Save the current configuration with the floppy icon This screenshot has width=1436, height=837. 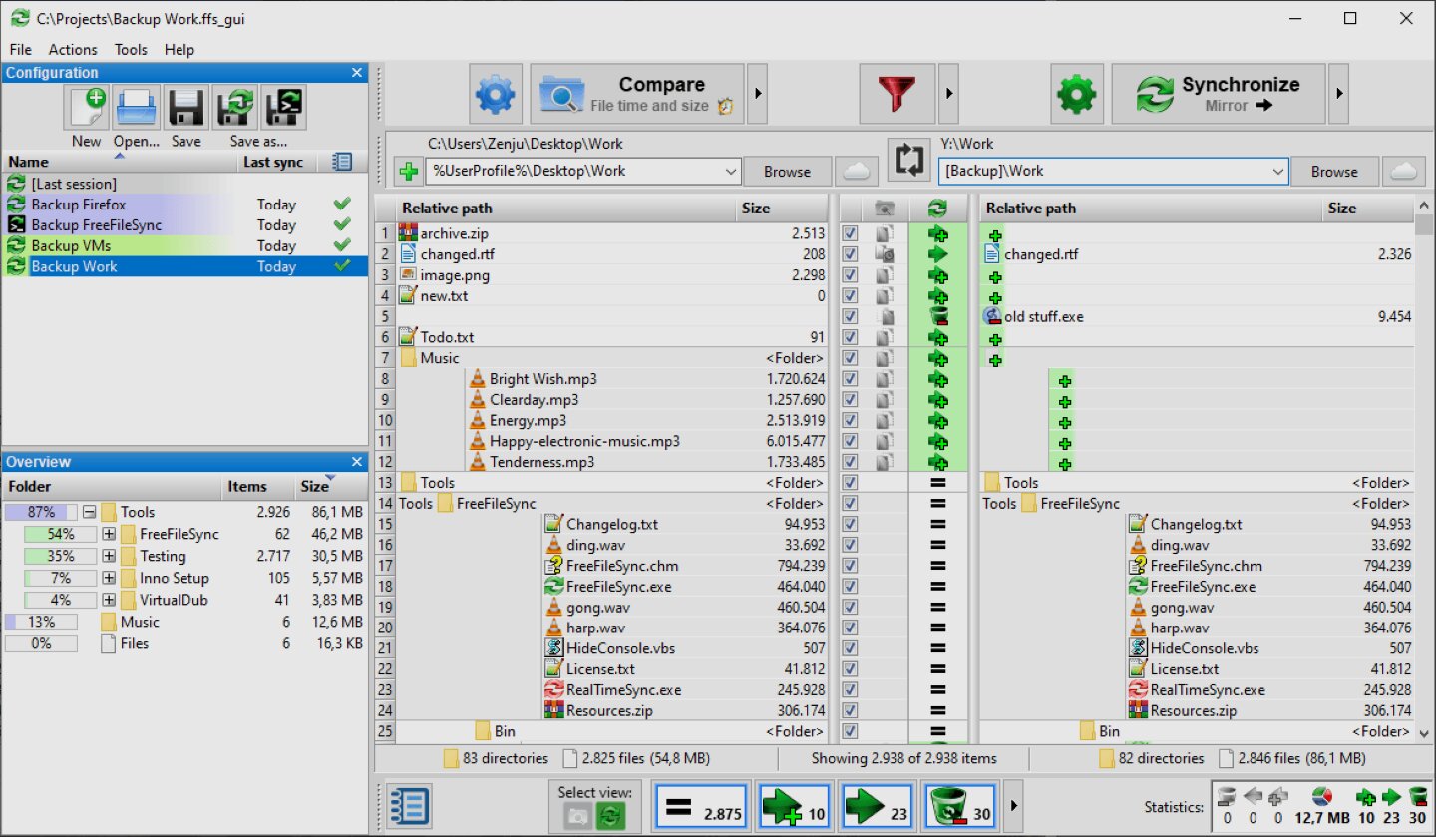click(185, 107)
